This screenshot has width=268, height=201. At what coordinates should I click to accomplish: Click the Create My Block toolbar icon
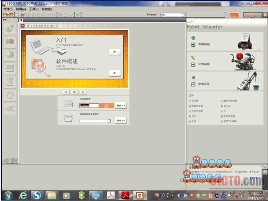click(78, 15)
